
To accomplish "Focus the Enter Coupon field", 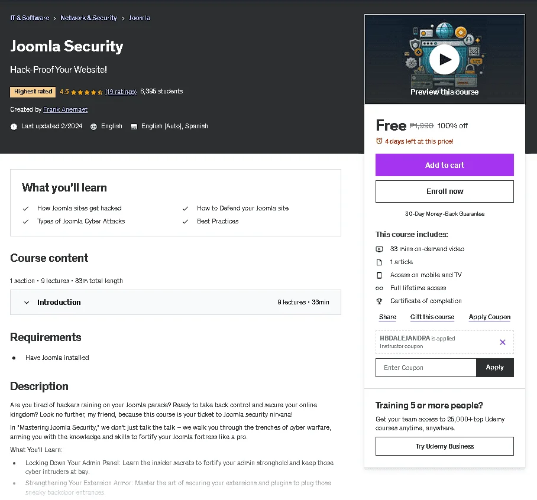I will [426, 368].
